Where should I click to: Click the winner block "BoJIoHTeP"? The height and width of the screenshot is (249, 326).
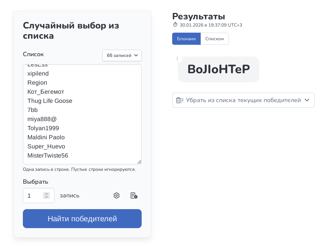click(219, 69)
